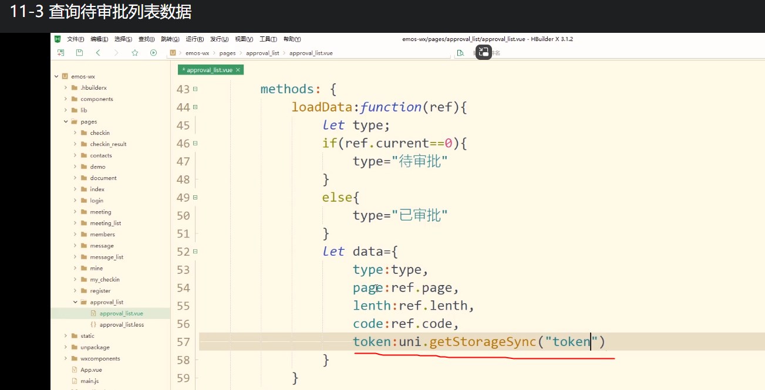The image size is (765, 390).
Task: Select the checkin_result folder row
Action: point(110,144)
